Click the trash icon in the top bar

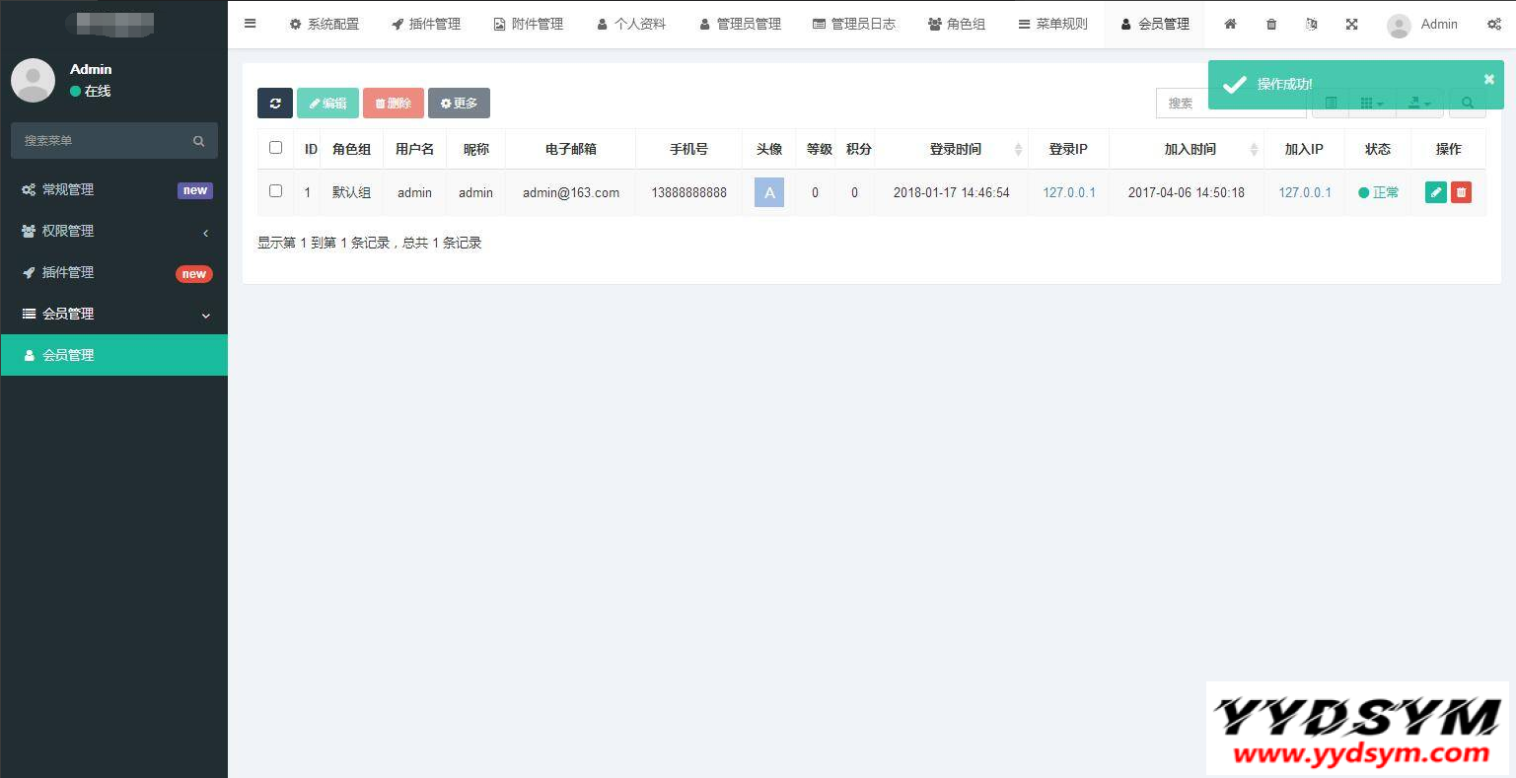pyautogui.click(x=1270, y=24)
